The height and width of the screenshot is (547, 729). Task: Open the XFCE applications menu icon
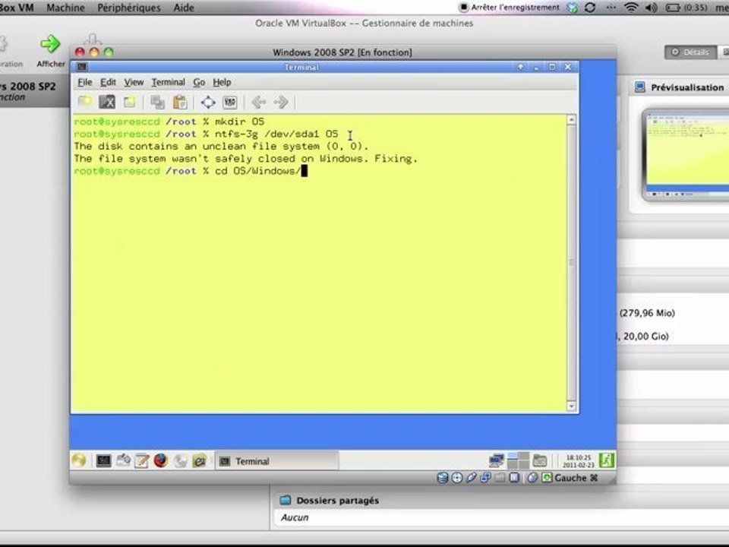point(79,460)
